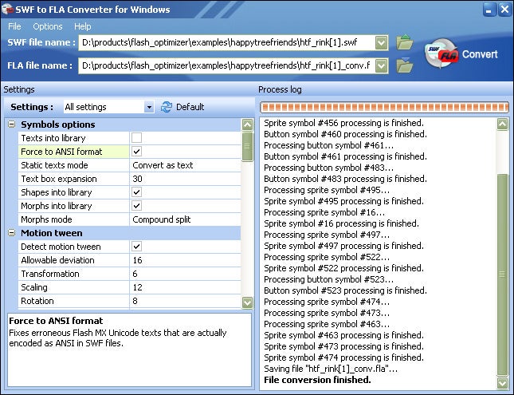Toggle Shapes into library checkbox
This screenshot has height=395, width=514.
click(137, 192)
